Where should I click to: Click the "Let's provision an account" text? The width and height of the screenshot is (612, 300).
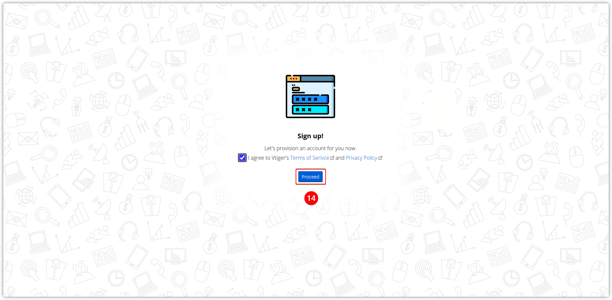[x=310, y=148]
